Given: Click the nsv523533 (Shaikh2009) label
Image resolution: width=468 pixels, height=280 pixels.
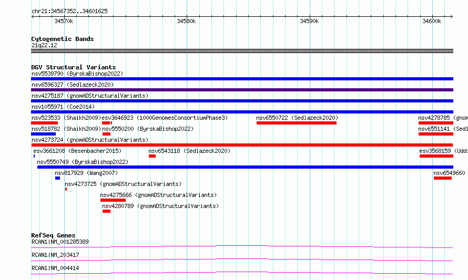Looking at the screenshot, I should pyautogui.click(x=66, y=118).
